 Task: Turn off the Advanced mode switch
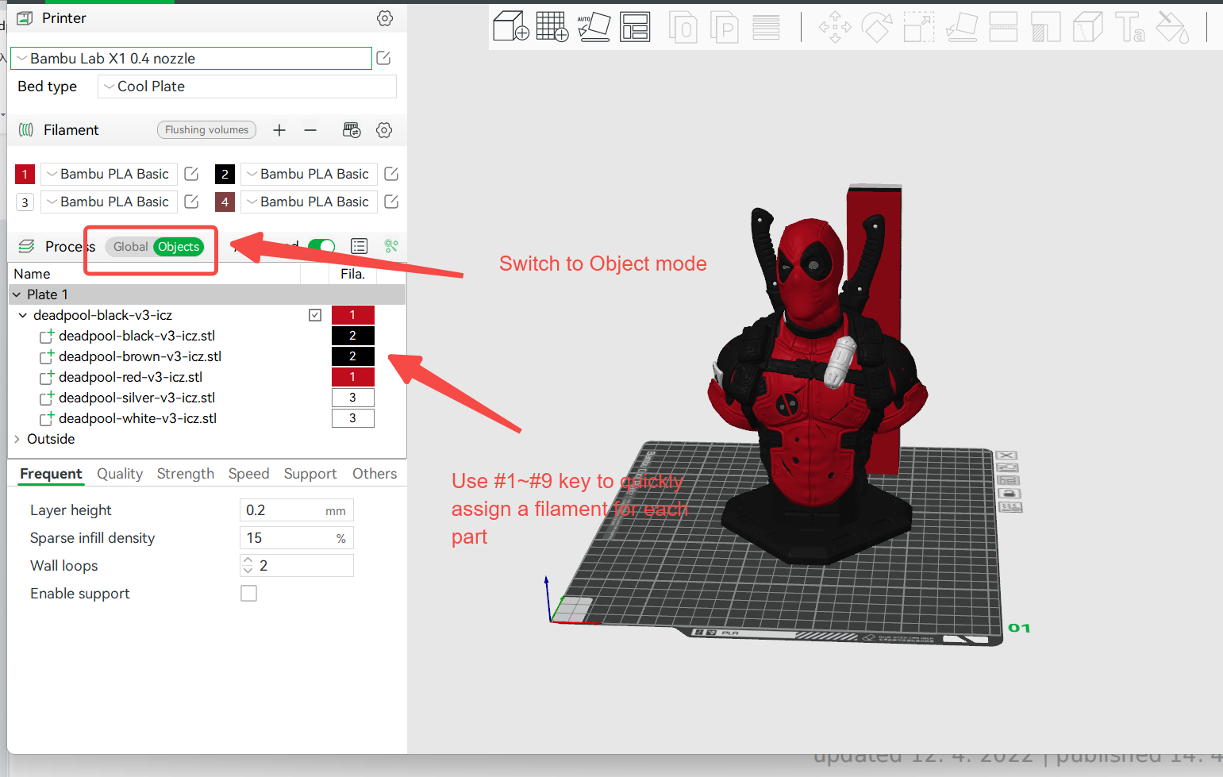pyautogui.click(x=321, y=246)
